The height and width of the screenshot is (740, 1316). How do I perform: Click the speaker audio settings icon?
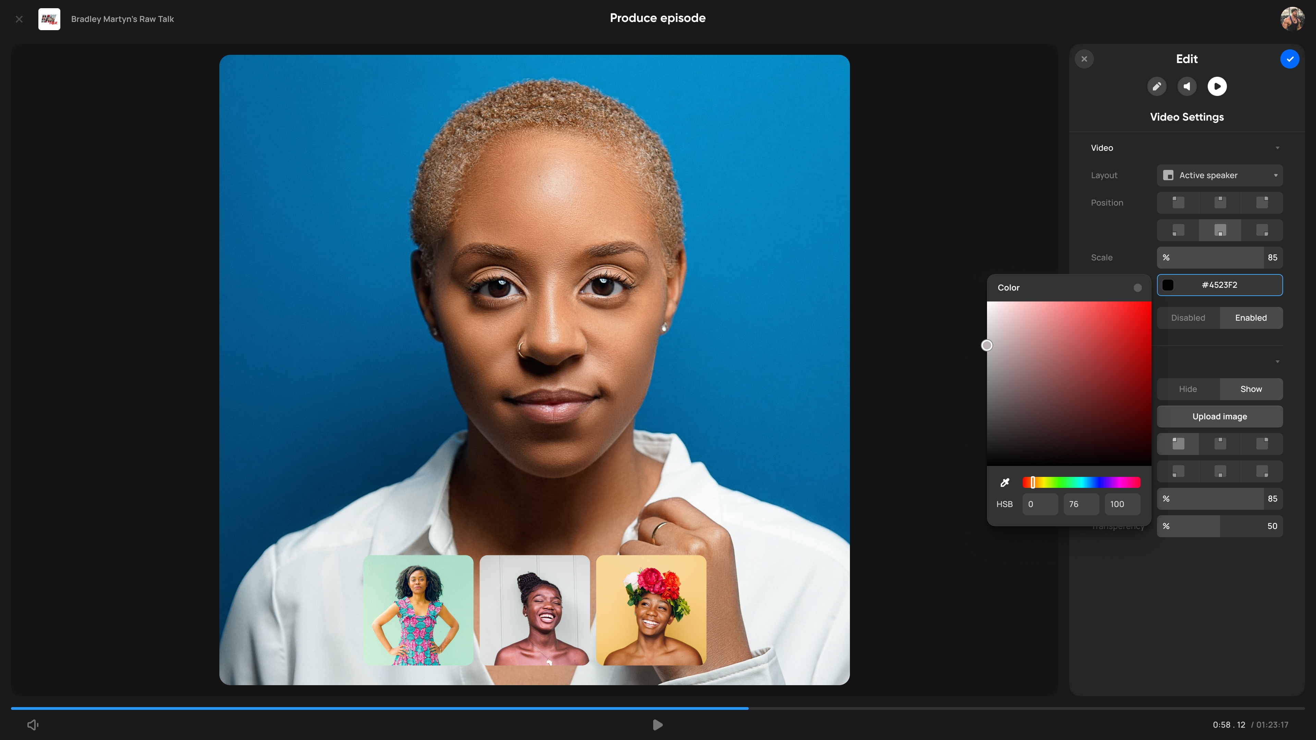[x=1187, y=86]
